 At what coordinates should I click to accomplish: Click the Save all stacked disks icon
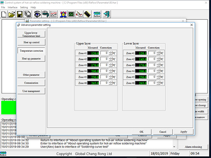28,14
